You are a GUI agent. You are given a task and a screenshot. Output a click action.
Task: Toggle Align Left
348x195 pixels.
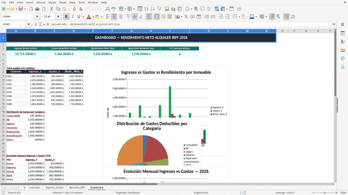pyautogui.click(x=108, y=17)
